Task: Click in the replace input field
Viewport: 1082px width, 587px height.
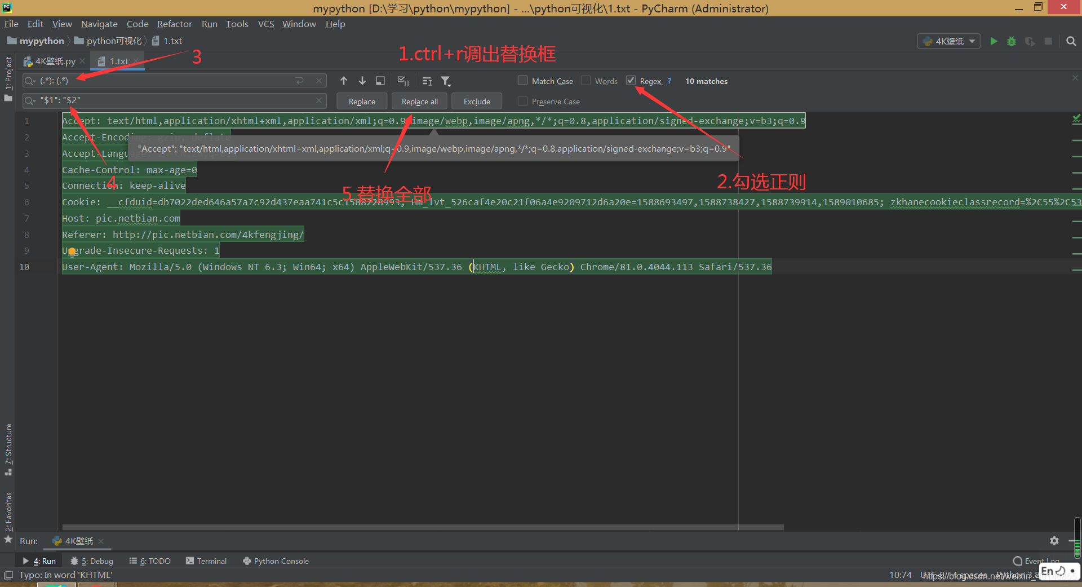Action: [x=175, y=100]
